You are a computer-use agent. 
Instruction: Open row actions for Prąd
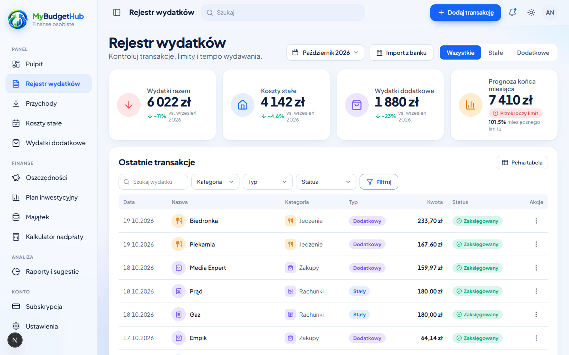tap(536, 291)
